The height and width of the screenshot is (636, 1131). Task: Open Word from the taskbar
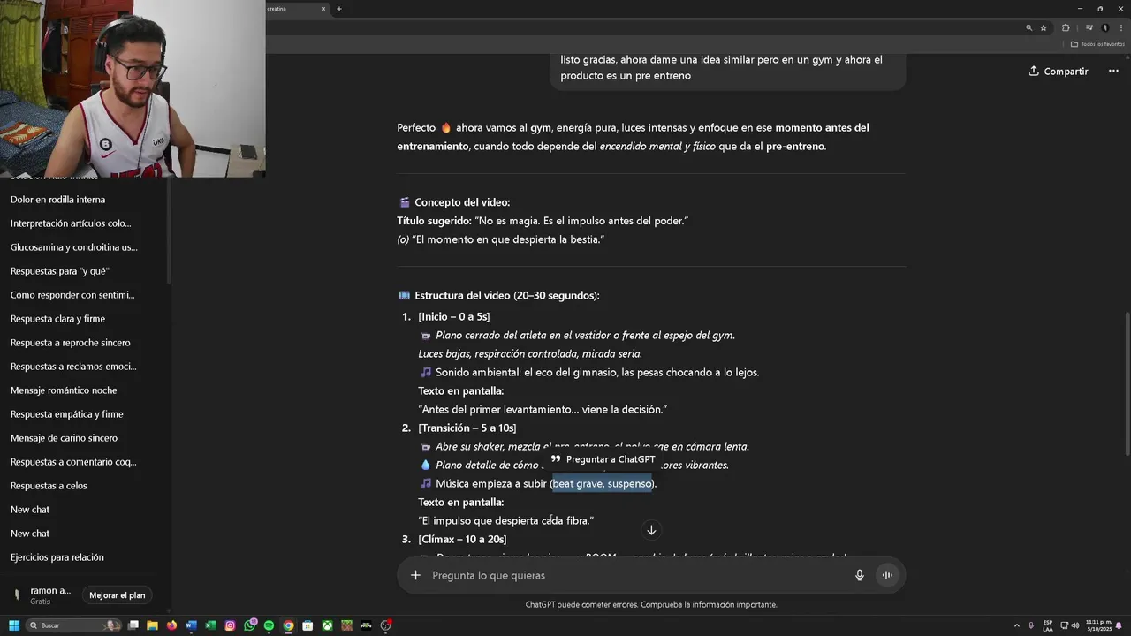coord(191,625)
